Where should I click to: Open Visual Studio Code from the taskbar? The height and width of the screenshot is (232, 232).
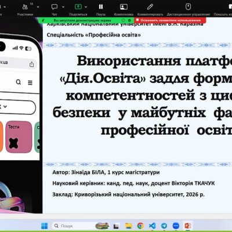point(153,226)
